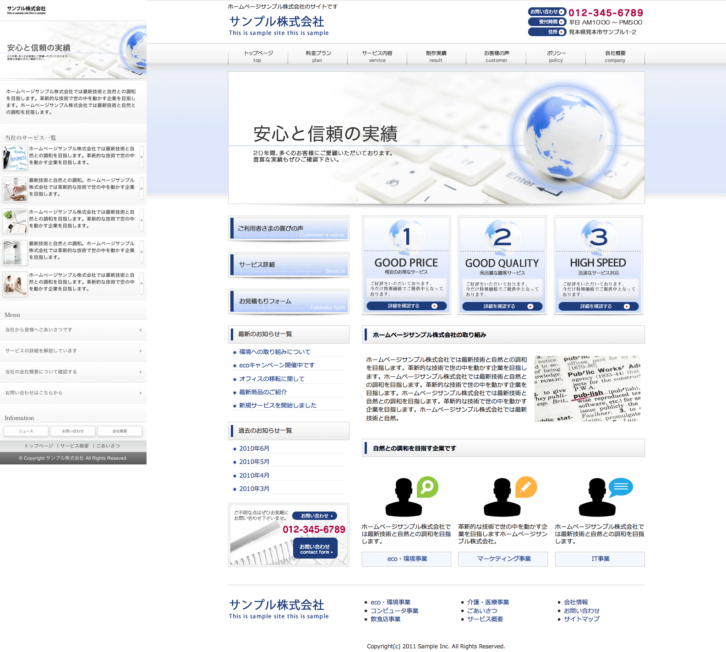726x652 pixels.
Task: Click the number 2 globe icon
Action: point(502,236)
